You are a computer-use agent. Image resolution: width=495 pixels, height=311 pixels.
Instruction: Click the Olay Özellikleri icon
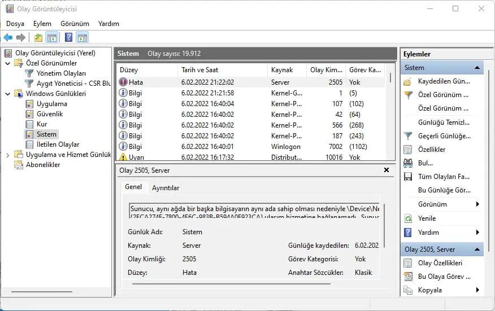[x=408, y=263]
